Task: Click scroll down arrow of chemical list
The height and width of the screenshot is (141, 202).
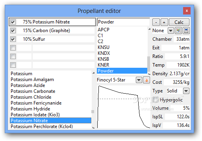Action: tap(93, 128)
